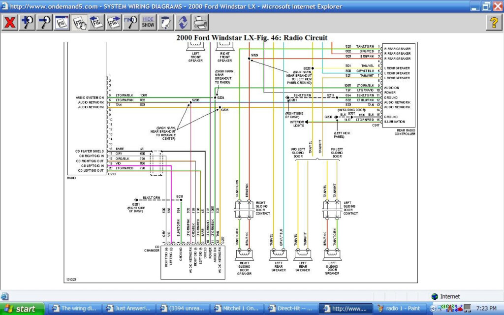Click the 'LEFT SLIDING DOOR SPEAKER' label
Viewport: 504px width, 315px height.
pyautogui.click(x=332, y=268)
